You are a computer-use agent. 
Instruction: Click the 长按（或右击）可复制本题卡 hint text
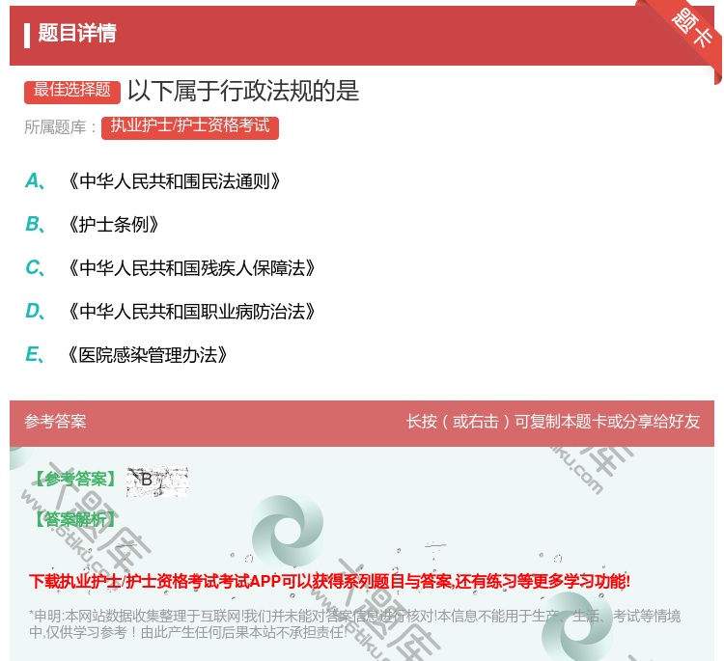[553, 422]
